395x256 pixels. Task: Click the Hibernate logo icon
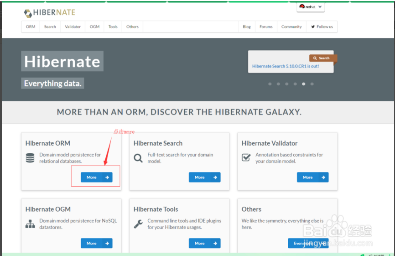(x=28, y=13)
